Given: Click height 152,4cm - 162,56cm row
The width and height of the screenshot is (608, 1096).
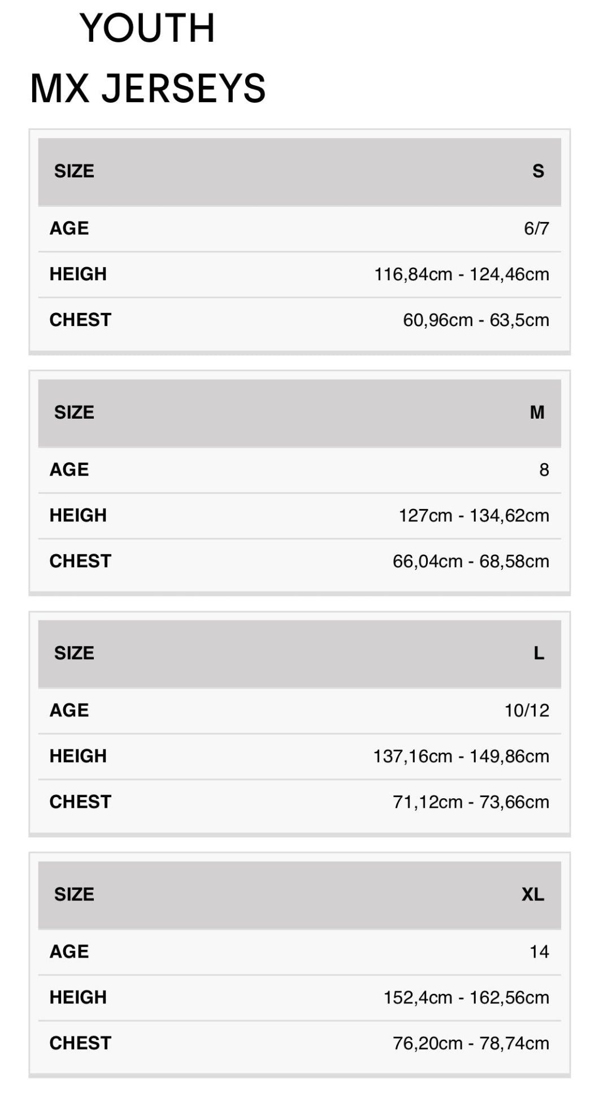Looking at the screenshot, I should click(x=299, y=997).
